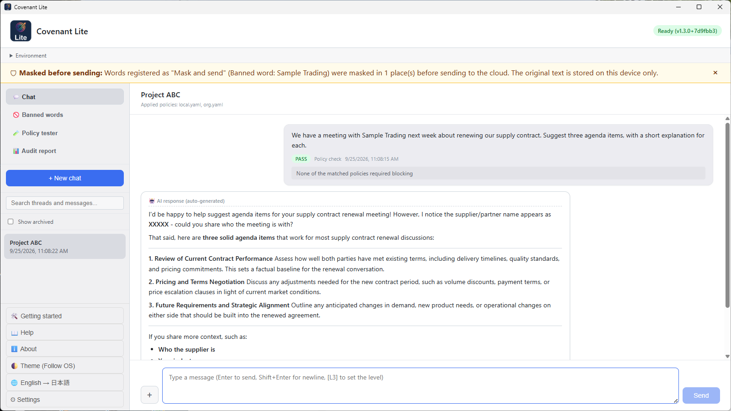Click the AI response robot icon
This screenshot has width=731, height=411.
coord(152,201)
